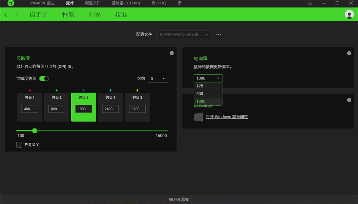
Task: Click the DPI slider handle
Action: tap(35, 131)
